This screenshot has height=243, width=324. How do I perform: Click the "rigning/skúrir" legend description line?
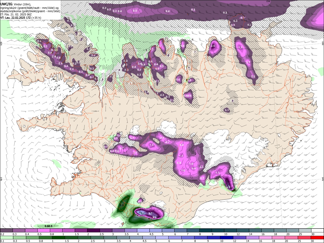(x=30, y=8)
